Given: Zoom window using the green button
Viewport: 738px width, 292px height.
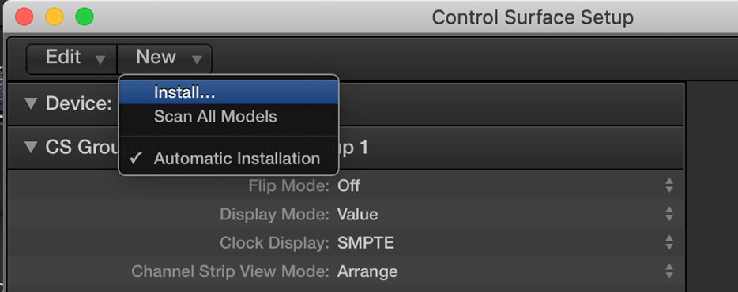Looking at the screenshot, I should pos(85,17).
